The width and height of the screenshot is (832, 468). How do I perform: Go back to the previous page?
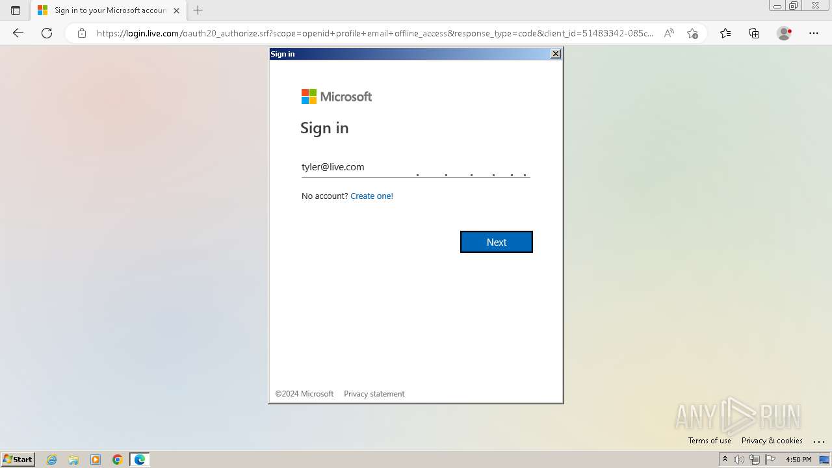point(18,33)
